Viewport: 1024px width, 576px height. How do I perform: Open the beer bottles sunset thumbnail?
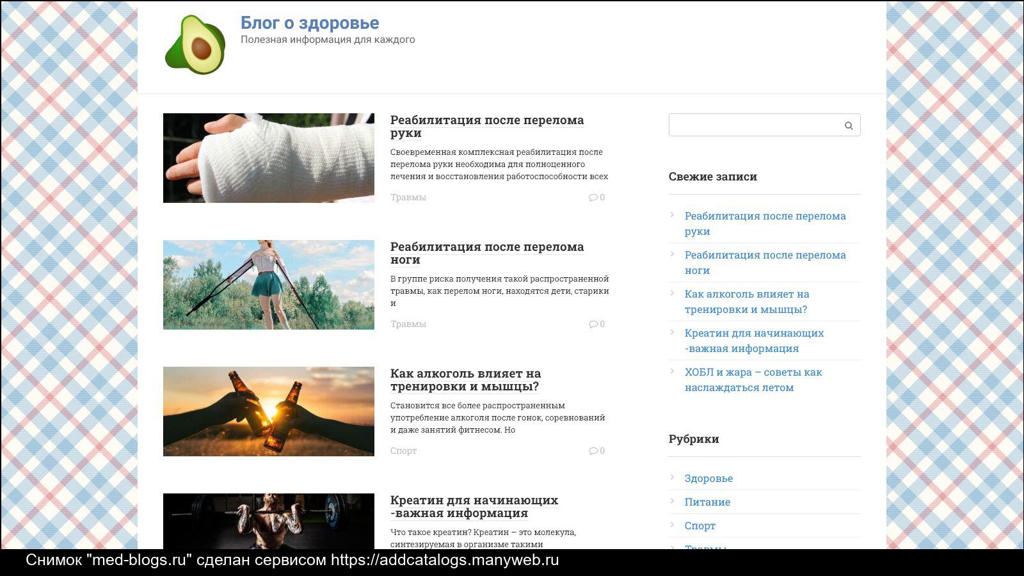269,412
